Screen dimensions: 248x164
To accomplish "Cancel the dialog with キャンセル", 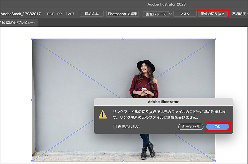I will click(x=191, y=127).
